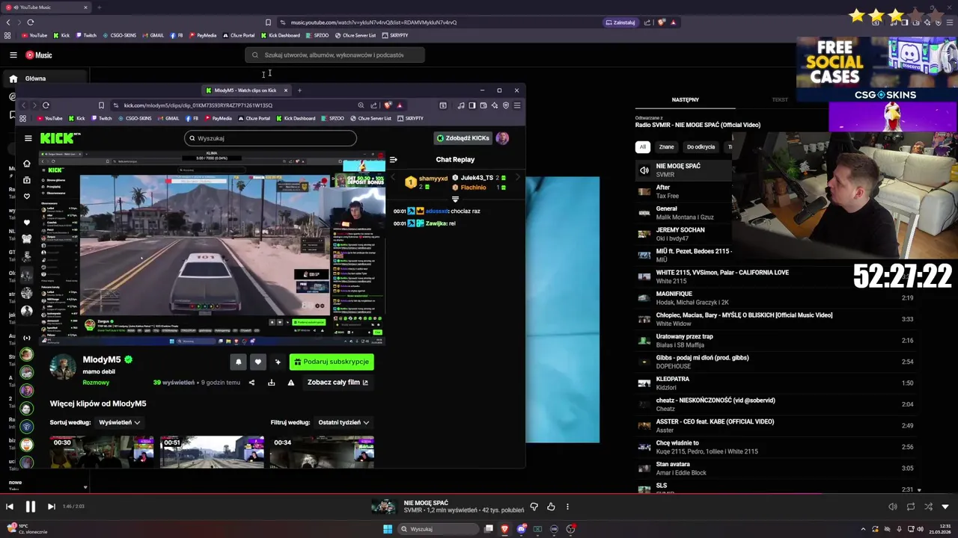This screenshot has height=538, width=958.
Task: Pause the current song
Action: click(x=31, y=507)
